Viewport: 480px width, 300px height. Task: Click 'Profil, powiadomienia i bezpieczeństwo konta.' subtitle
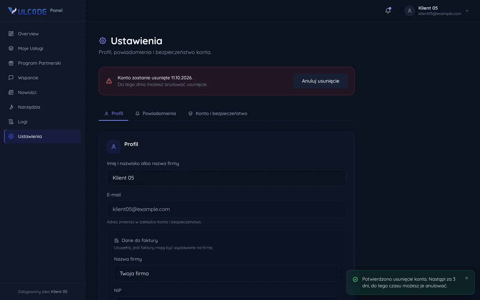coord(155,52)
